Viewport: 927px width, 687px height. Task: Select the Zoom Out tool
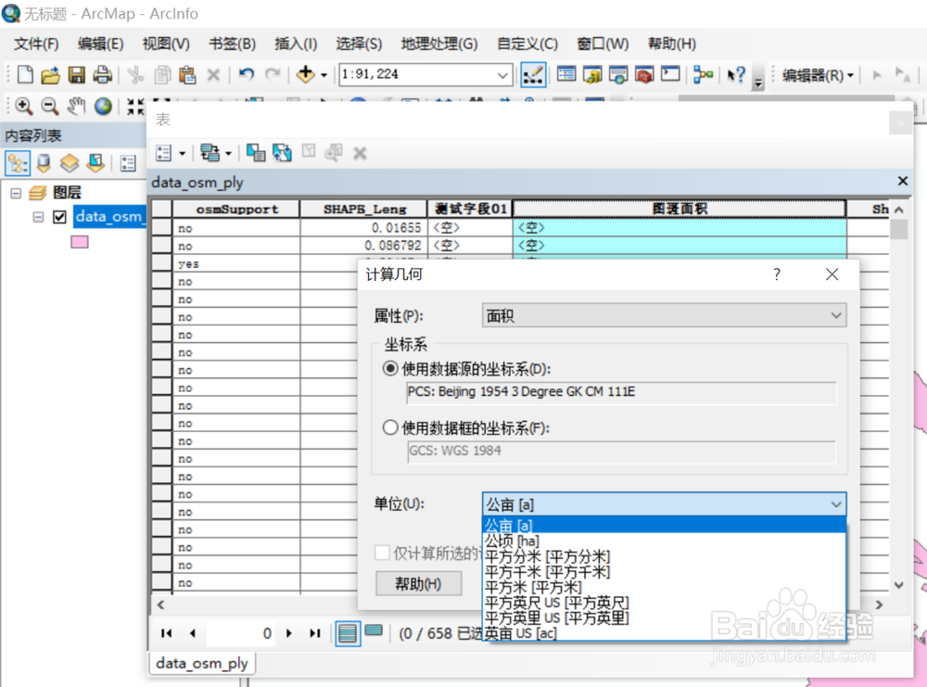tap(50, 107)
